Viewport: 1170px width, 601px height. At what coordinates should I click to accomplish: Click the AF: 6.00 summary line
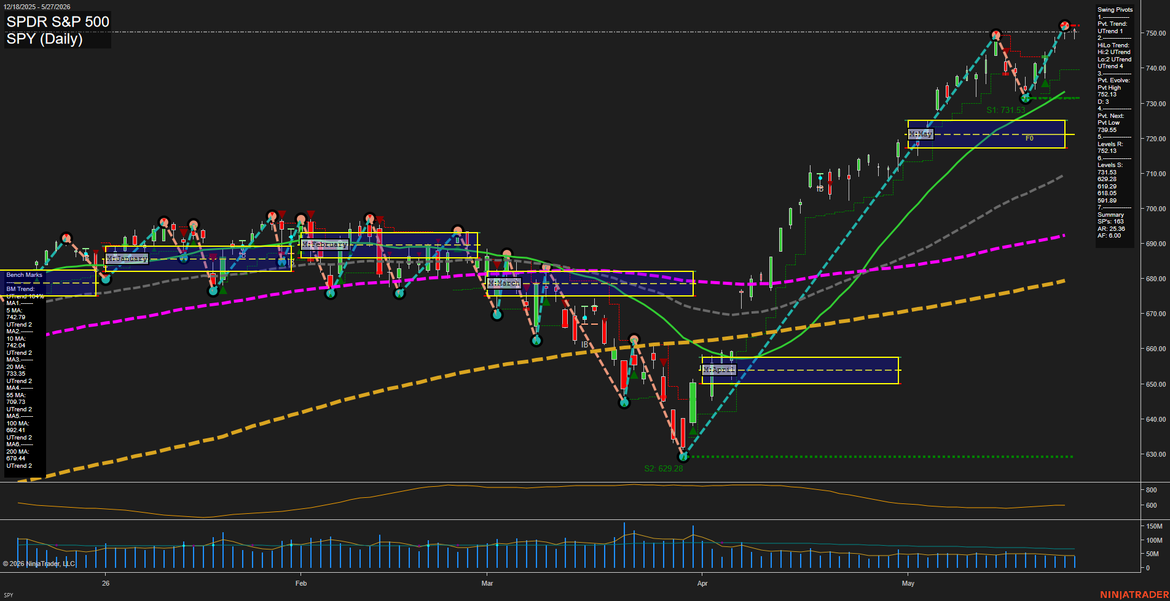(x=1109, y=236)
